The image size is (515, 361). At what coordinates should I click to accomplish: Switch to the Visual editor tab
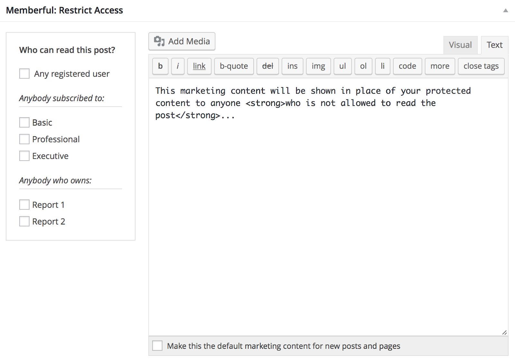(x=460, y=45)
